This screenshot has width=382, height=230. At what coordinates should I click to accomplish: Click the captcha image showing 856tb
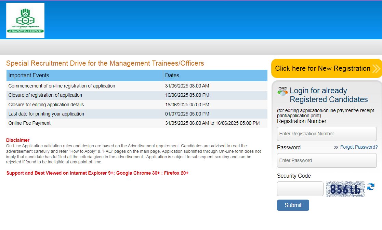tap(345, 189)
